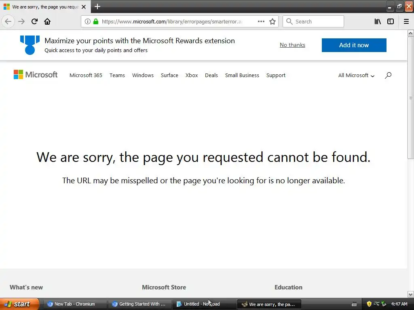This screenshot has width=414, height=310.
Task: Open the Surface navigation link
Action: coord(169,75)
